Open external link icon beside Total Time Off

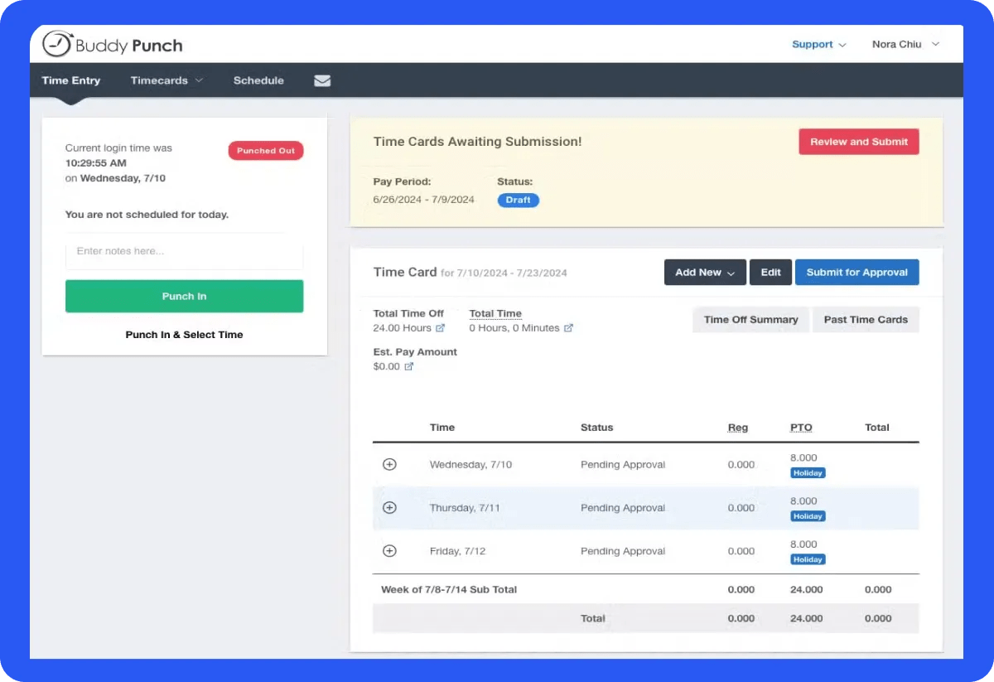tap(441, 328)
